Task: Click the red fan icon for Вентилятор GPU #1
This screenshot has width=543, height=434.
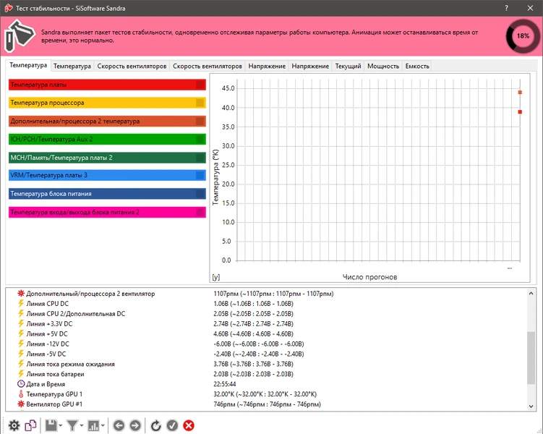Action: click(21, 404)
